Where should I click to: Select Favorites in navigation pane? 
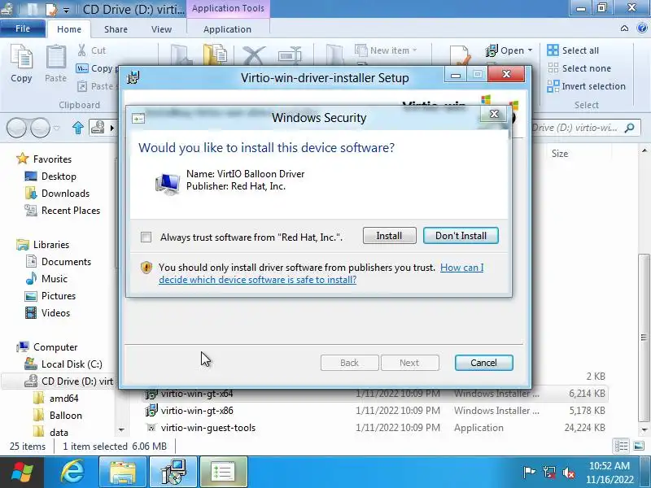click(44, 159)
